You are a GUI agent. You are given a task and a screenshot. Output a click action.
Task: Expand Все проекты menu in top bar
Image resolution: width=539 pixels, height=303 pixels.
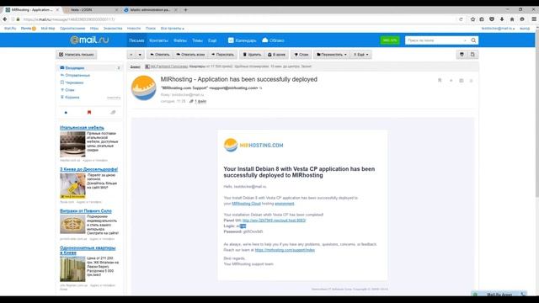tap(172, 29)
